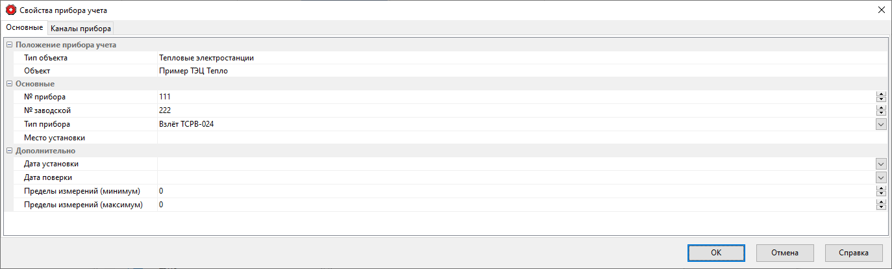This screenshot has height=269, width=892.
Task: Decrease the № заводской value
Action: (881, 113)
